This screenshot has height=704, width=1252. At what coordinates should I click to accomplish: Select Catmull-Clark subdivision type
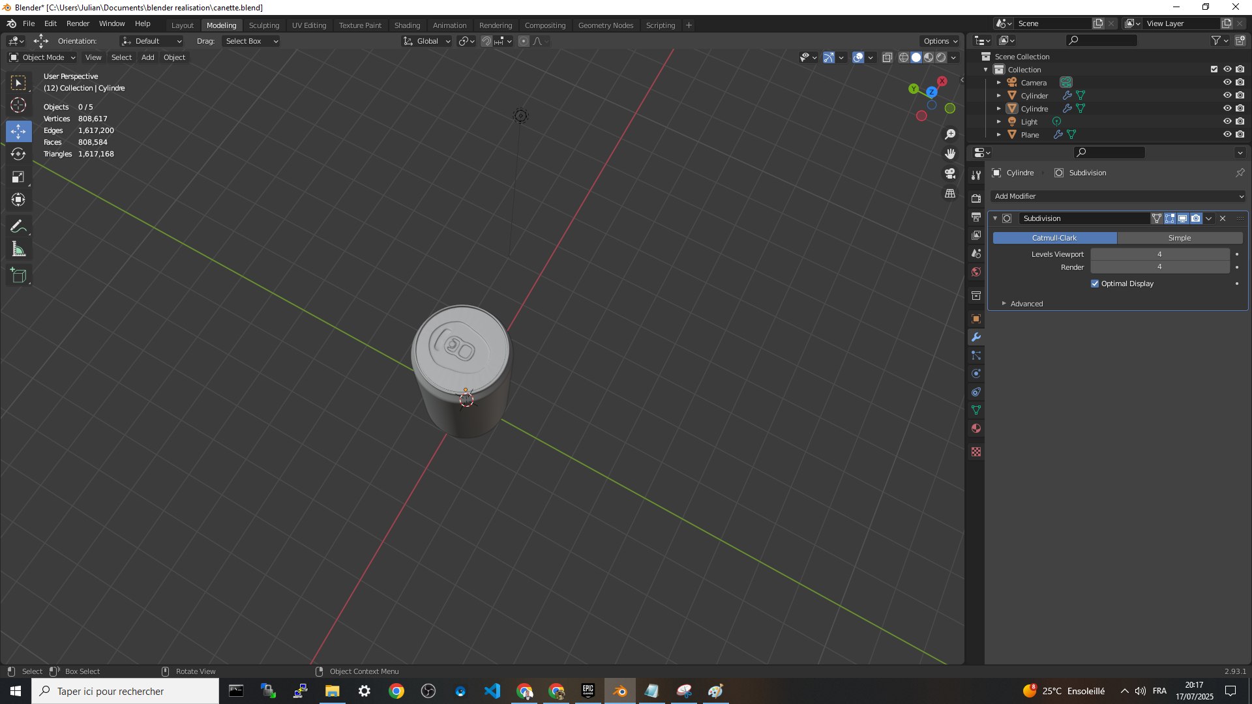[x=1054, y=238]
